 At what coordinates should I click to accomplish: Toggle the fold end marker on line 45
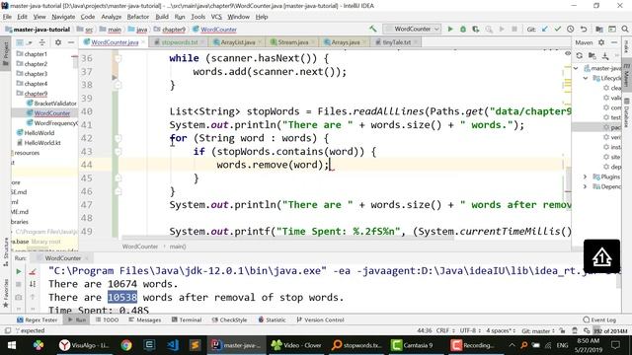(x=118, y=178)
